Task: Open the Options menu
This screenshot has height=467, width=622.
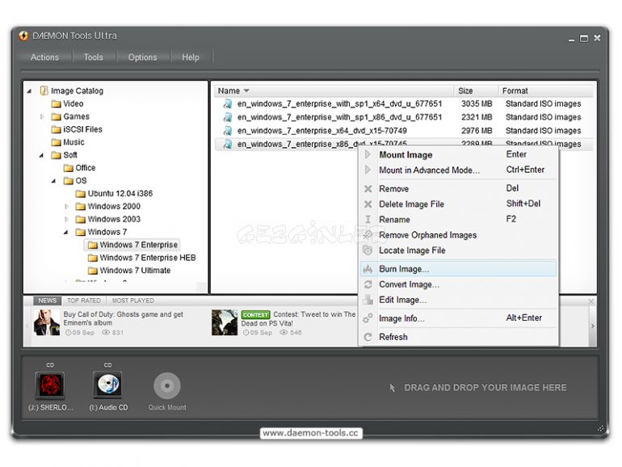Action: [x=142, y=57]
